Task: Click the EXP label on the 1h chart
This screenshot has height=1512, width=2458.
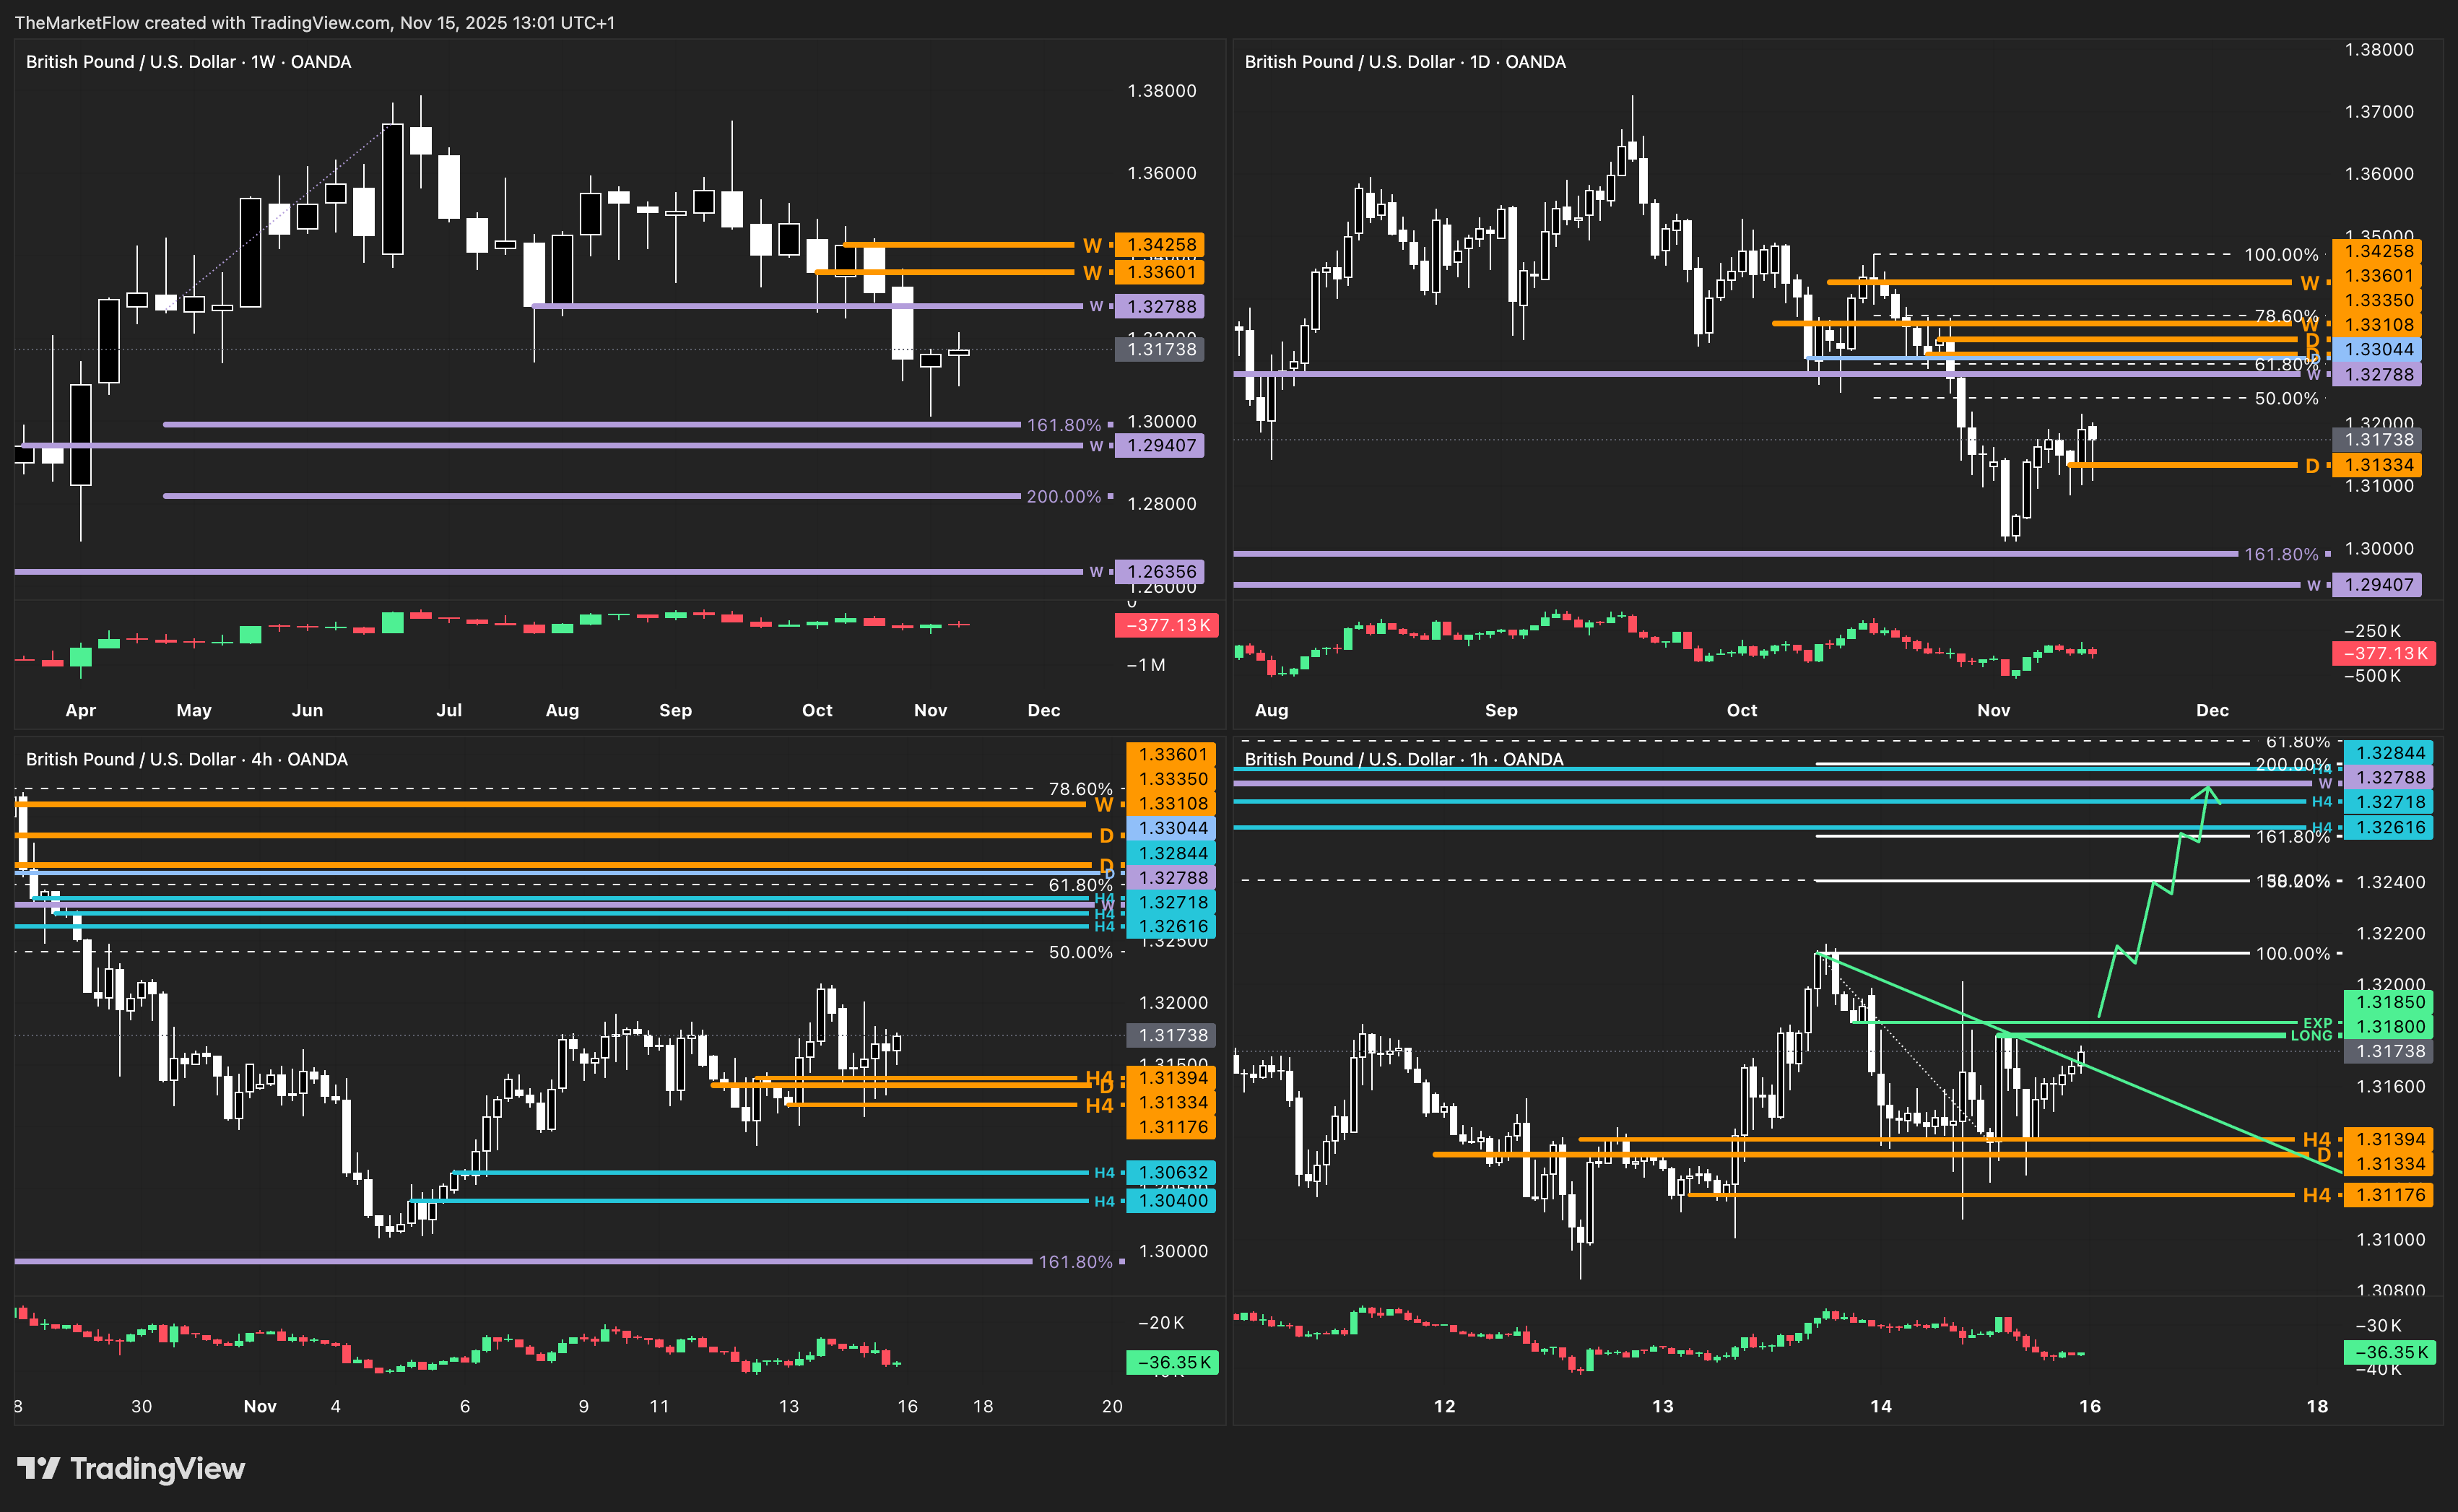Action: pos(2317,1023)
